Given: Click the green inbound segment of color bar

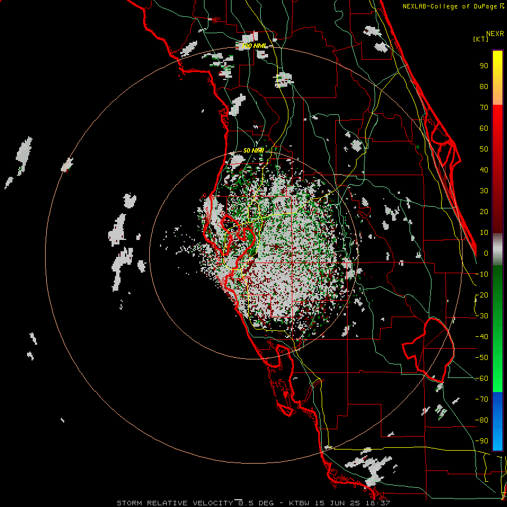Looking at the screenshot, I should pos(497,328).
